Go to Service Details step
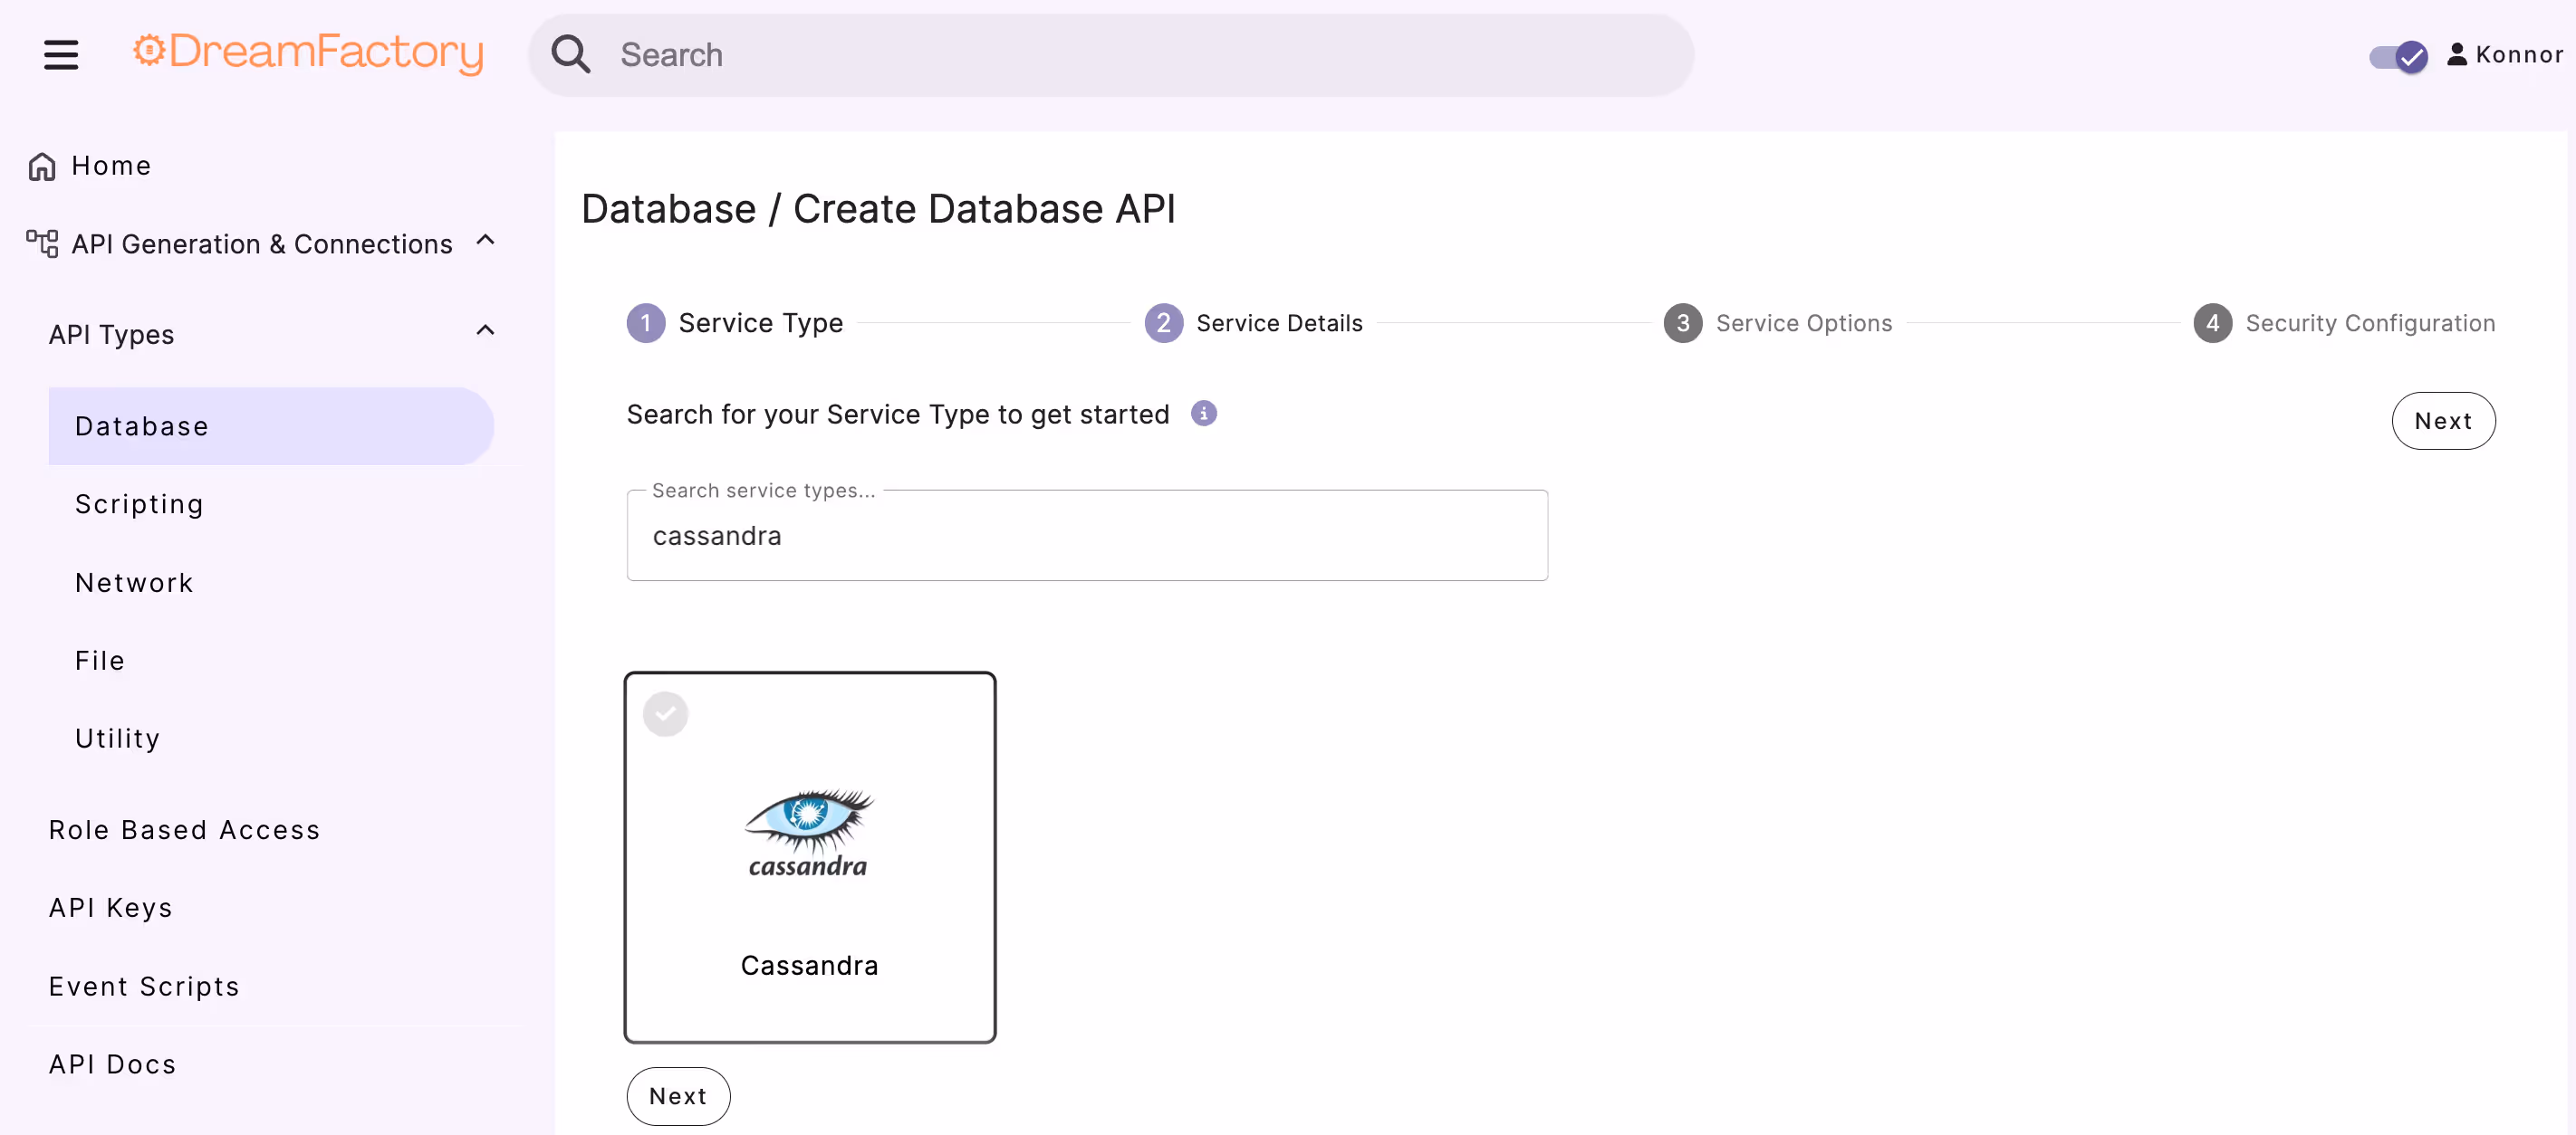This screenshot has width=2576, height=1135. [x=1279, y=323]
